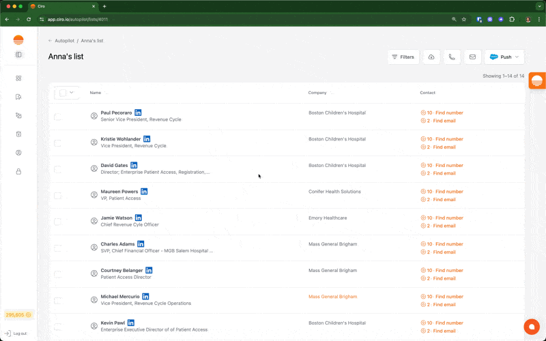Open the account person icon in sidebar
Screen dimensions: 546x341
point(18,153)
